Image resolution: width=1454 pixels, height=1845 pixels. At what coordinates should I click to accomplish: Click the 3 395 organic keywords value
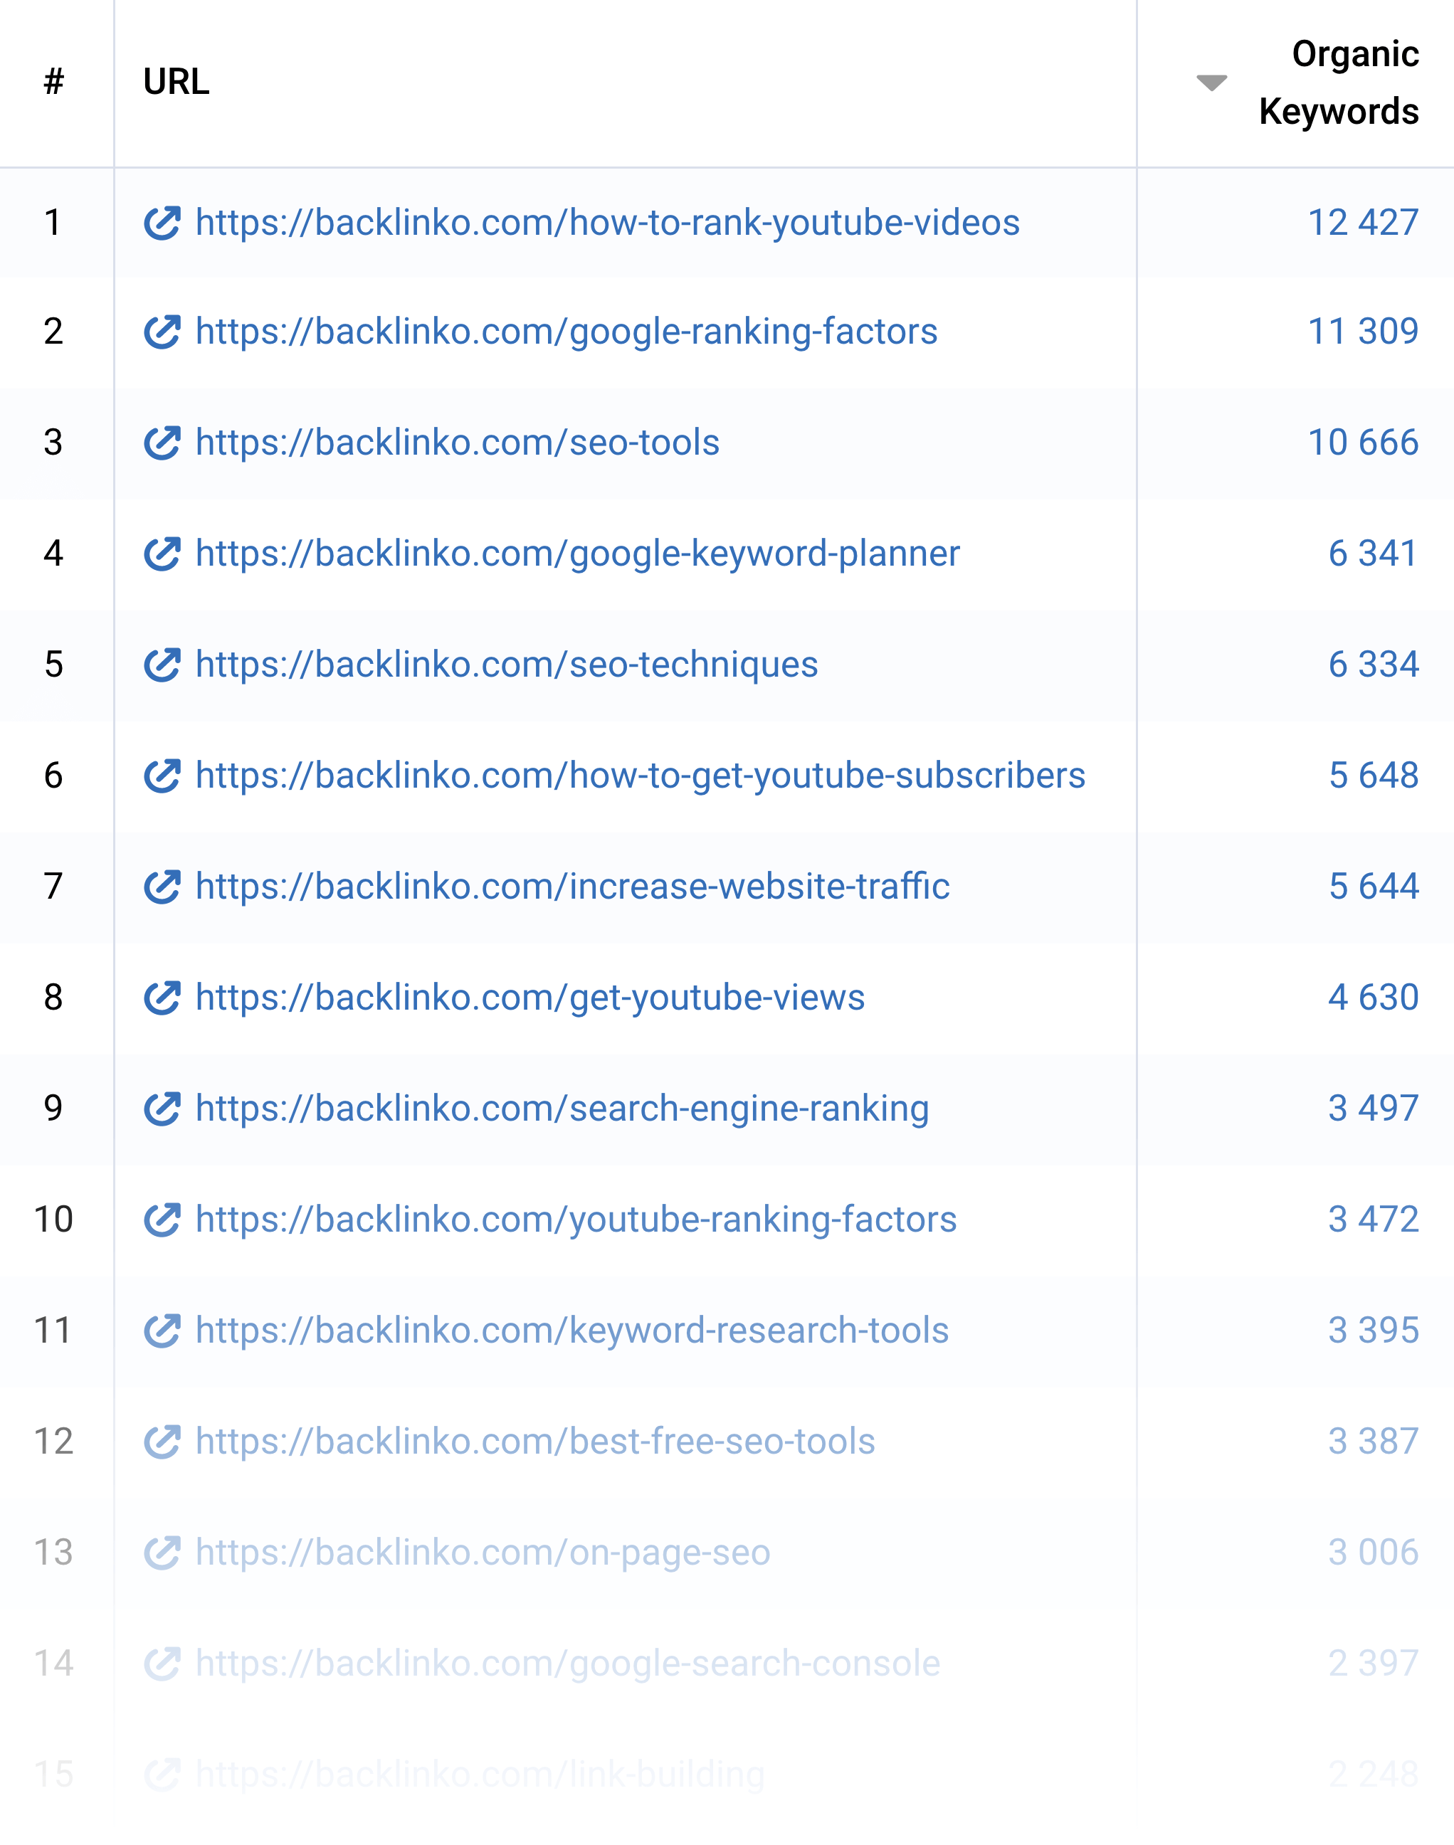[x=1373, y=1331]
